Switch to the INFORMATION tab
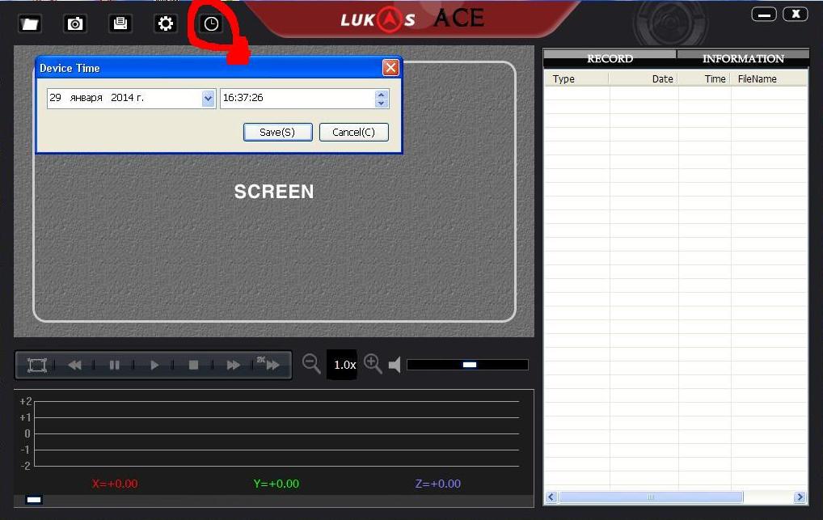This screenshot has width=823, height=520. pos(742,59)
